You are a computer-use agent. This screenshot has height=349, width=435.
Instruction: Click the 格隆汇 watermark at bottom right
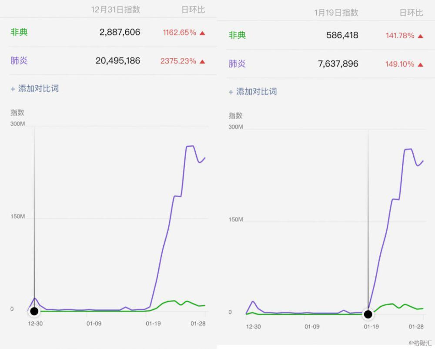pos(419,343)
